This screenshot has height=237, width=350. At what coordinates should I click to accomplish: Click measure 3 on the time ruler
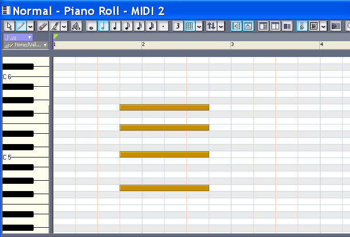(x=232, y=45)
